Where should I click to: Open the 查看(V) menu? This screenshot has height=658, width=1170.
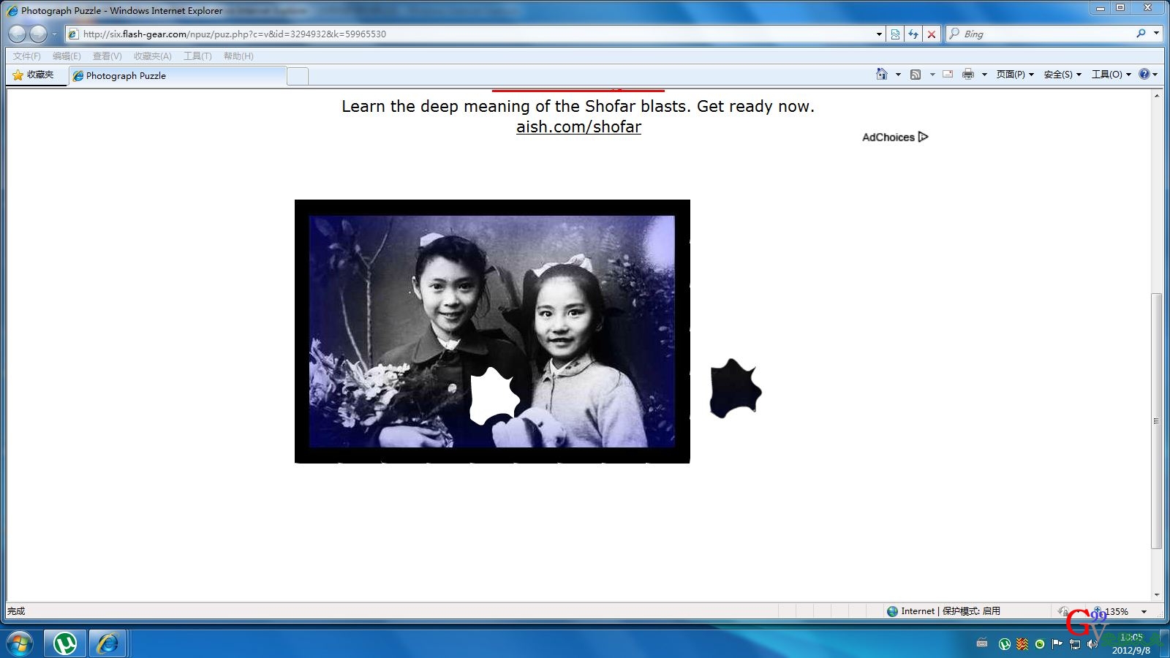[107, 56]
